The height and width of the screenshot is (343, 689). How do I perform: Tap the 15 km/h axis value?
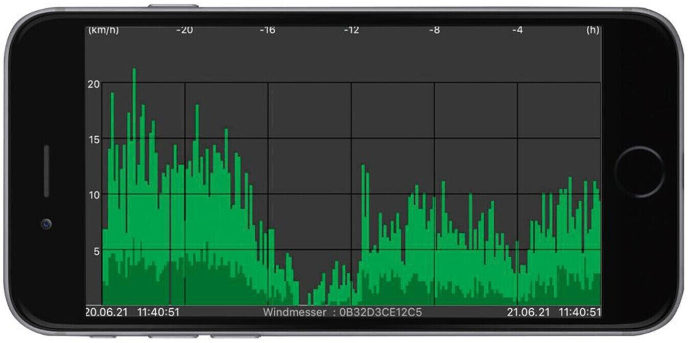click(93, 139)
